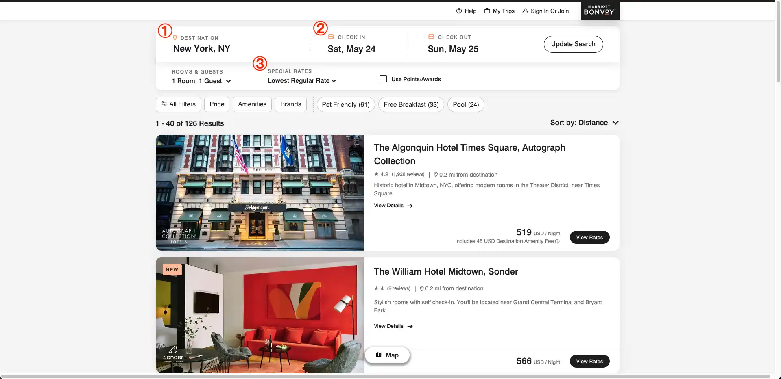Click Destination Amenity Fee info icon

tap(557, 241)
